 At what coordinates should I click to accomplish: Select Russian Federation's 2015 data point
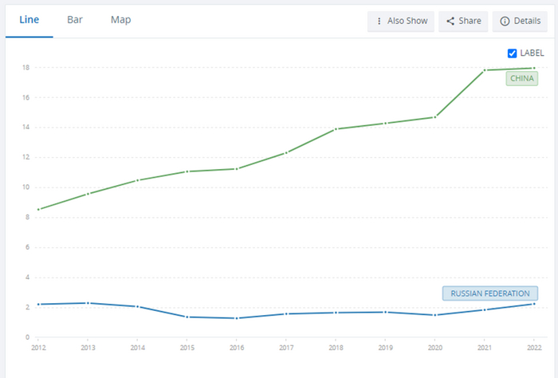click(187, 317)
